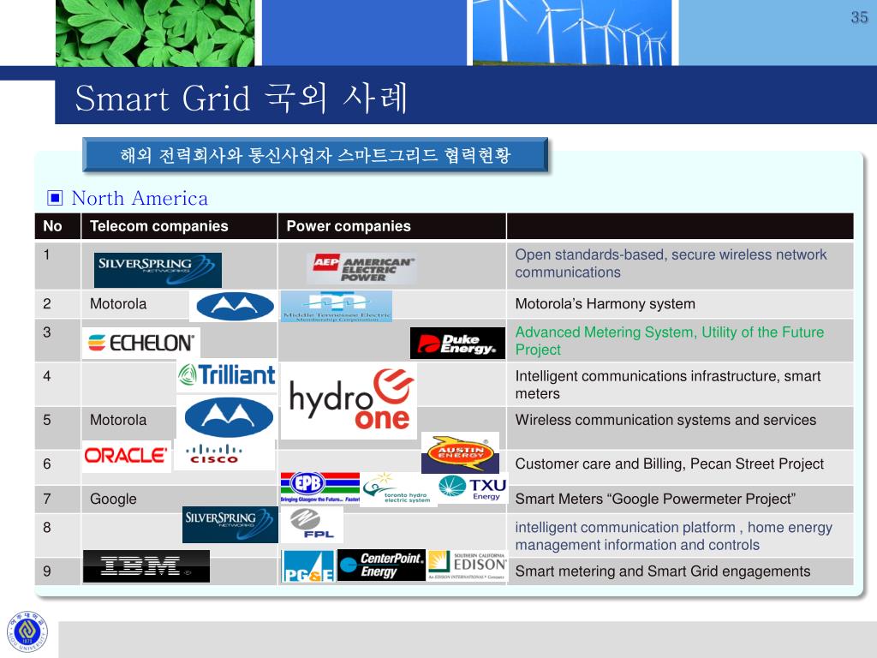Image resolution: width=877 pixels, height=658 pixels.
Task: Click the green leaves header image
Action: (x=155, y=33)
